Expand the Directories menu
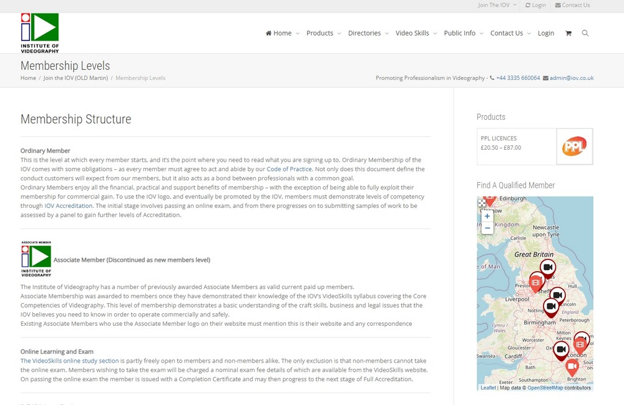The height and width of the screenshot is (405, 624). click(x=368, y=33)
